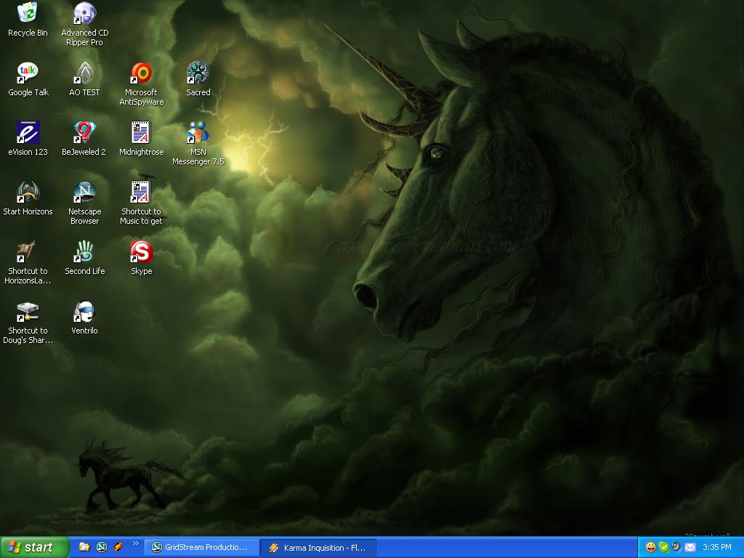
Task: Select the BeJeweled 2 icon
Action: coord(84,133)
